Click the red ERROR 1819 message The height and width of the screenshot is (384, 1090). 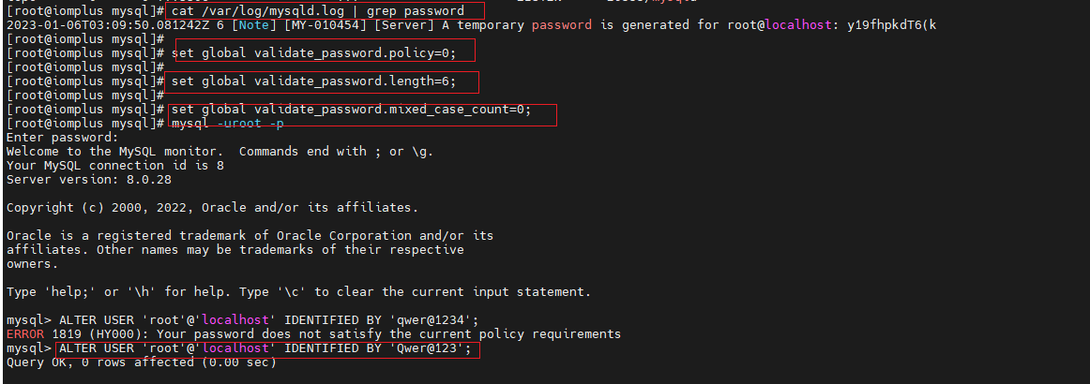coord(313,334)
